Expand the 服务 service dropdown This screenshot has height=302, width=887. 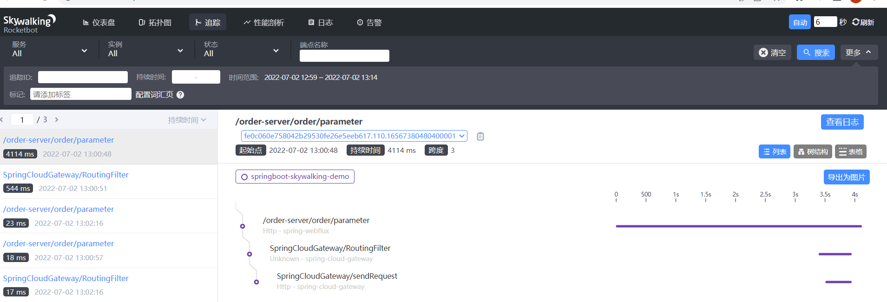click(50, 49)
